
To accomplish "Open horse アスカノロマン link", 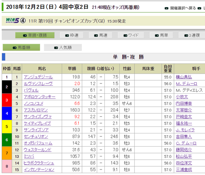I will [36, 110].
